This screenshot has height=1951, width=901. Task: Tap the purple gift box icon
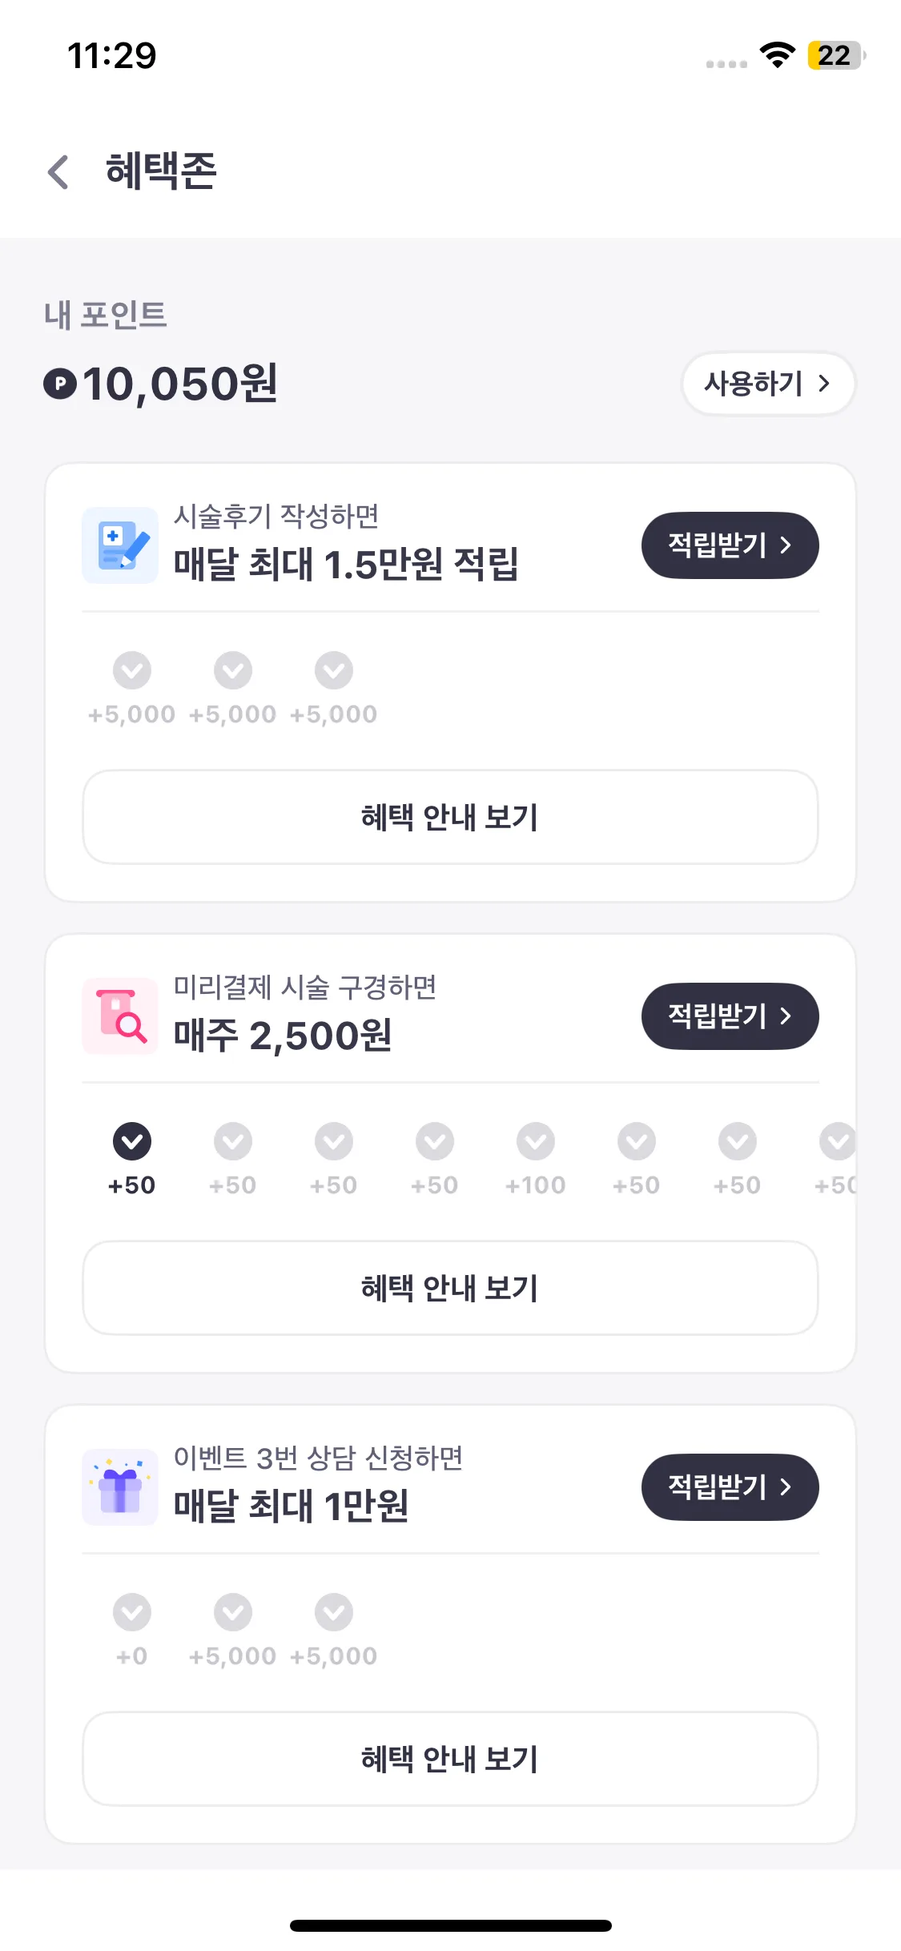[120, 1487]
